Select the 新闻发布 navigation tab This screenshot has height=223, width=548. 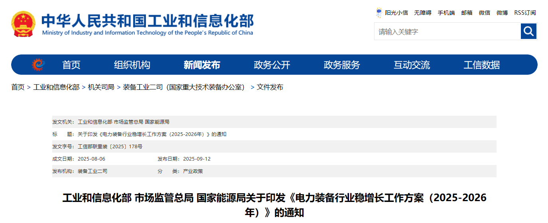pos(202,65)
